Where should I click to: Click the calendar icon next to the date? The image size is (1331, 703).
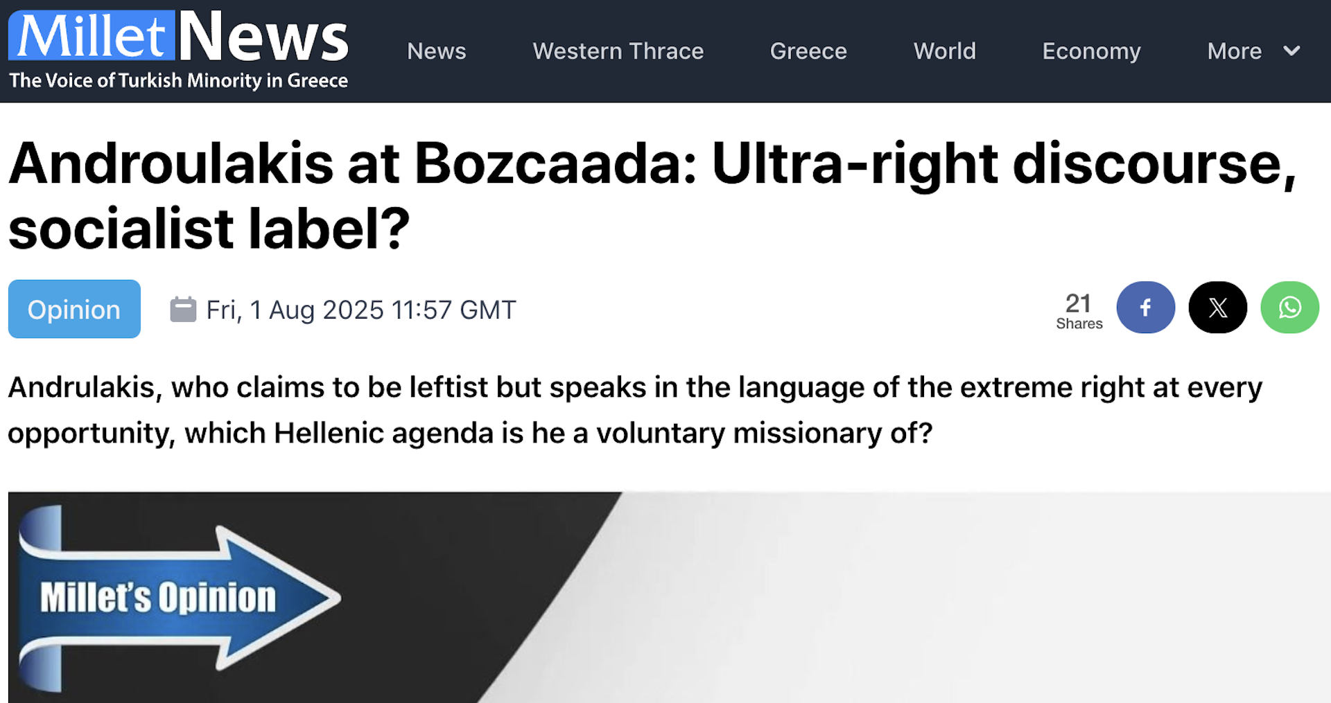click(x=183, y=310)
